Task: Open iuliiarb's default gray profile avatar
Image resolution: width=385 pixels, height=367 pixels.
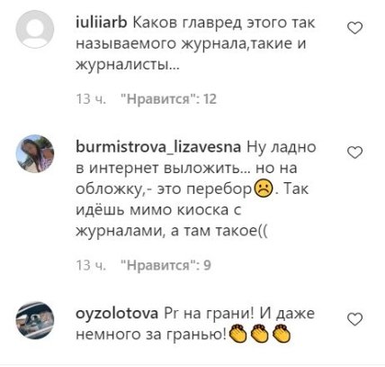Action: pyautogui.click(x=35, y=29)
